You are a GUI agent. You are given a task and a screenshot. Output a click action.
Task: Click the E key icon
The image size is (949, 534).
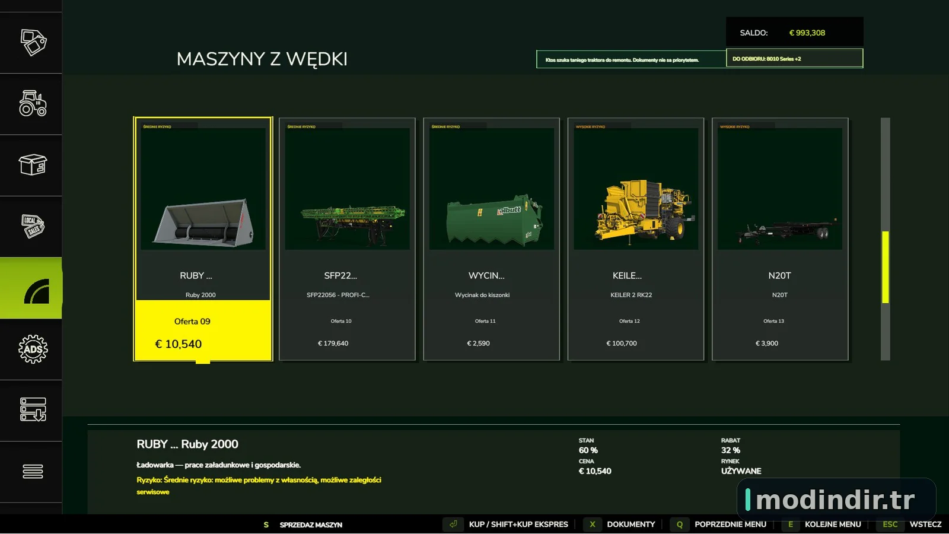(x=791, y=524)
